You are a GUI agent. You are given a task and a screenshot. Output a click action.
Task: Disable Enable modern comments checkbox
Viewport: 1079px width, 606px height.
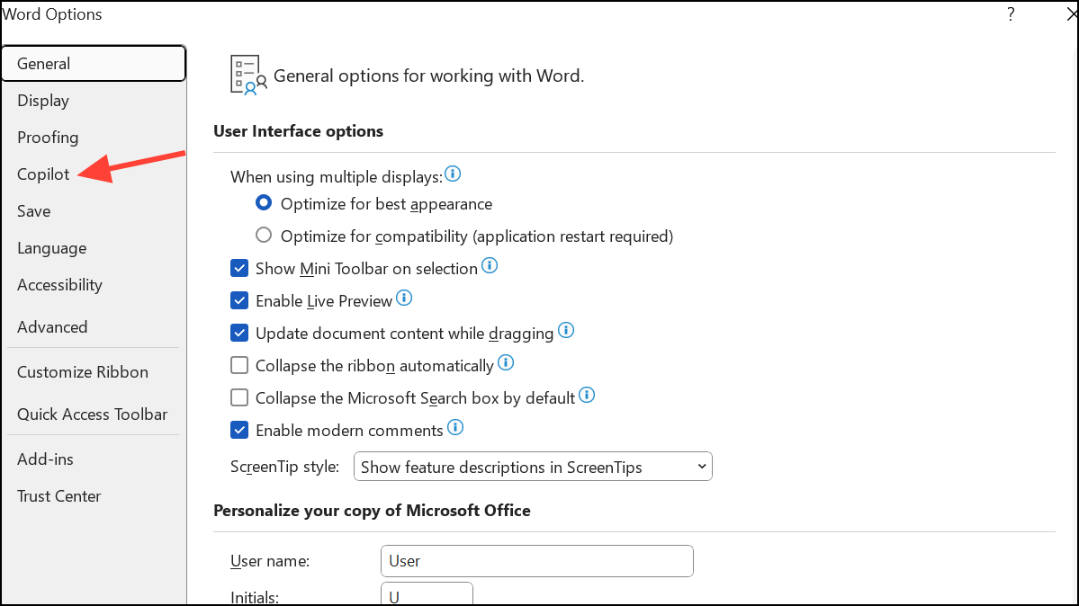(x=239, y=430)
